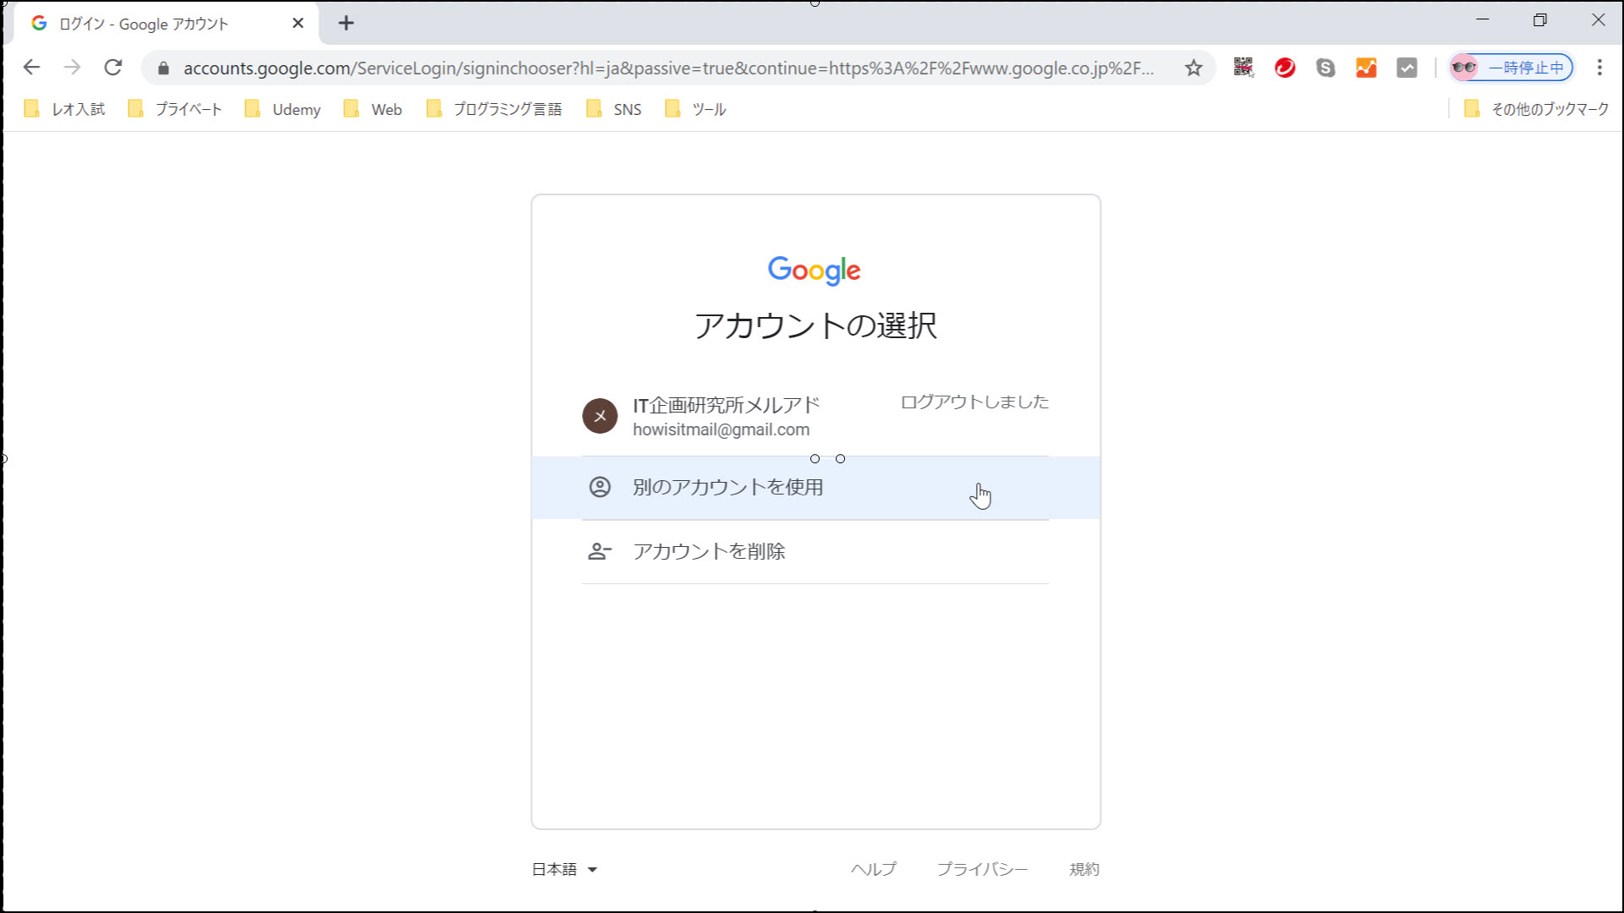Click the remove-person icon
This screenshot has width=1624, height=913.
click(x=600, y=552)
